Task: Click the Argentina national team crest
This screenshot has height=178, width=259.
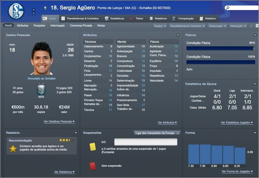Action: pos(41,90)
